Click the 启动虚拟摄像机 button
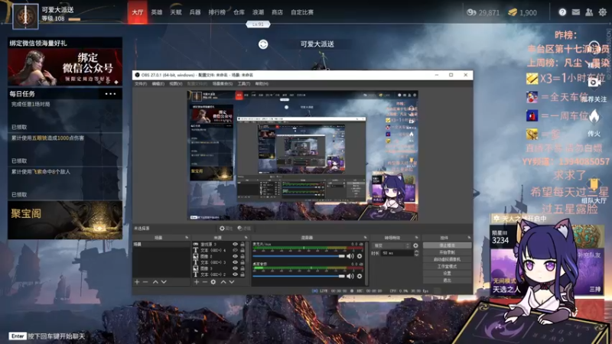 [x=447, y=259]
